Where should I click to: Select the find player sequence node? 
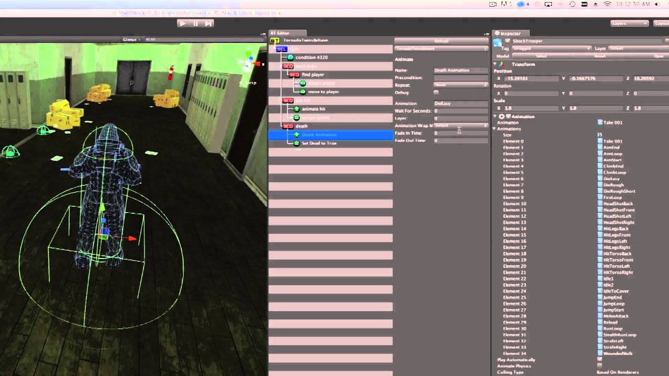313,75
